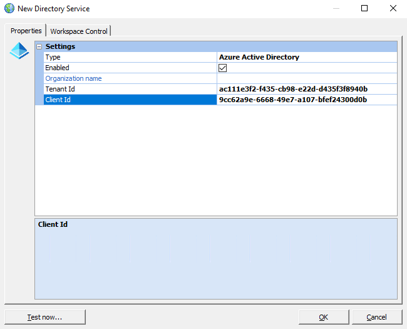
Task: Switch to the Workspace Control tab
Action: 79,31
